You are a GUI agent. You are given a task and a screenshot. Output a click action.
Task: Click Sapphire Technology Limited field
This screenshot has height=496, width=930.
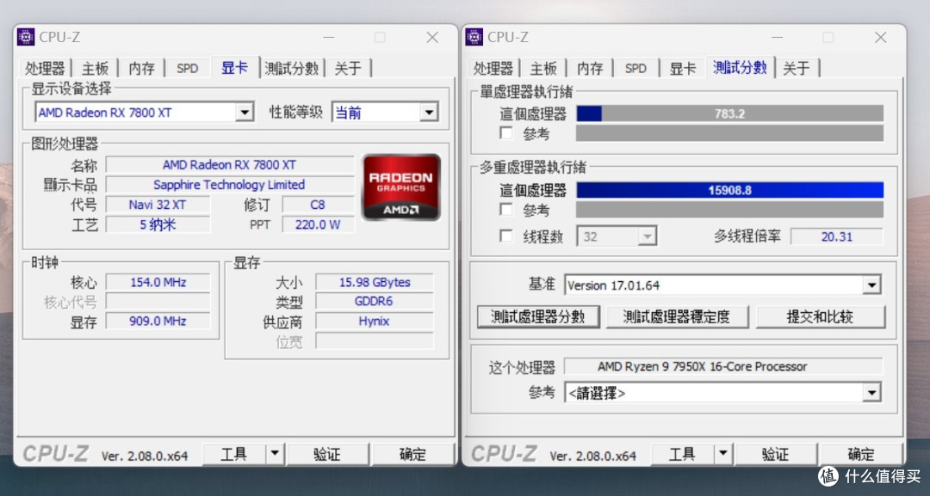(x=230, y=185)
